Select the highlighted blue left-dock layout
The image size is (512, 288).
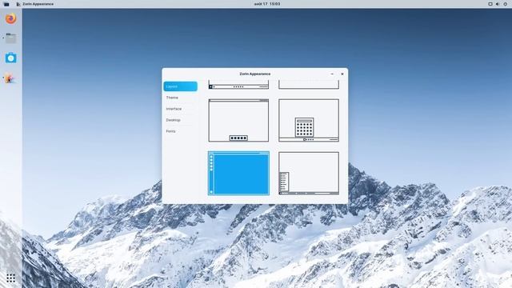point(238,173)
